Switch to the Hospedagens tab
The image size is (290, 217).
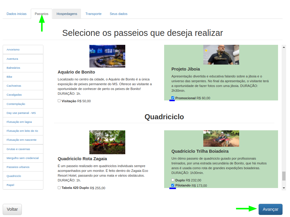[67, 14]
